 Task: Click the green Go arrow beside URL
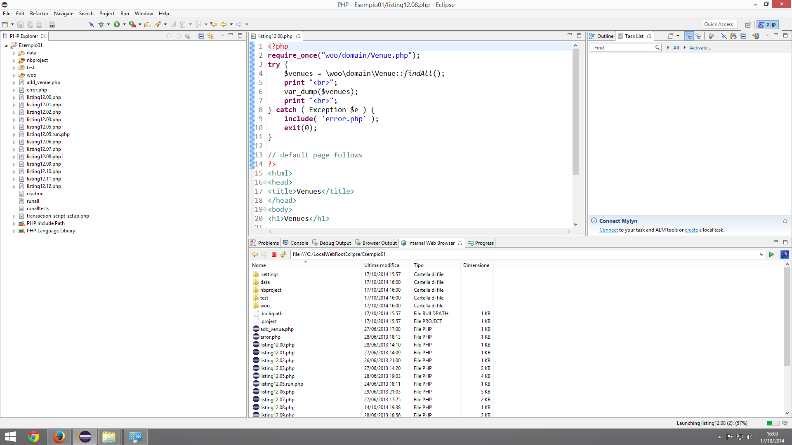771,255
